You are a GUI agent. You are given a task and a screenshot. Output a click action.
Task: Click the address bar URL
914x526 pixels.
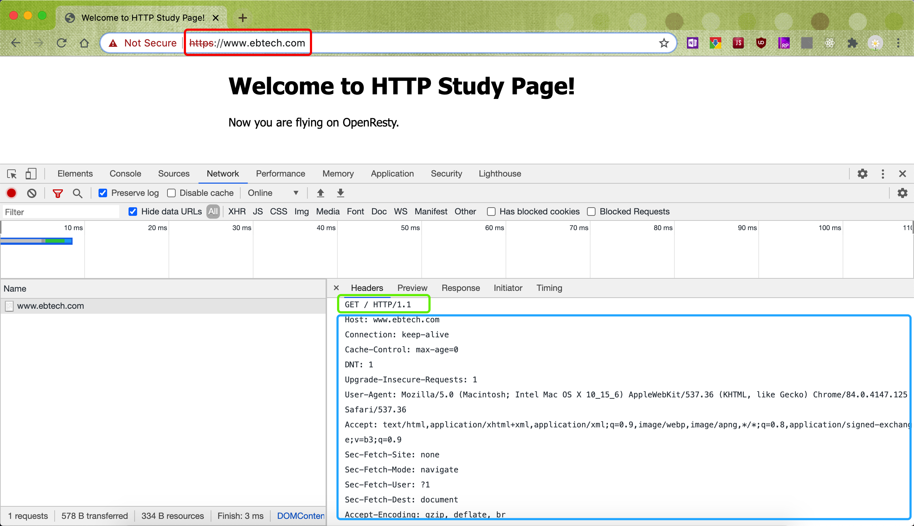[x=247, y=43]
